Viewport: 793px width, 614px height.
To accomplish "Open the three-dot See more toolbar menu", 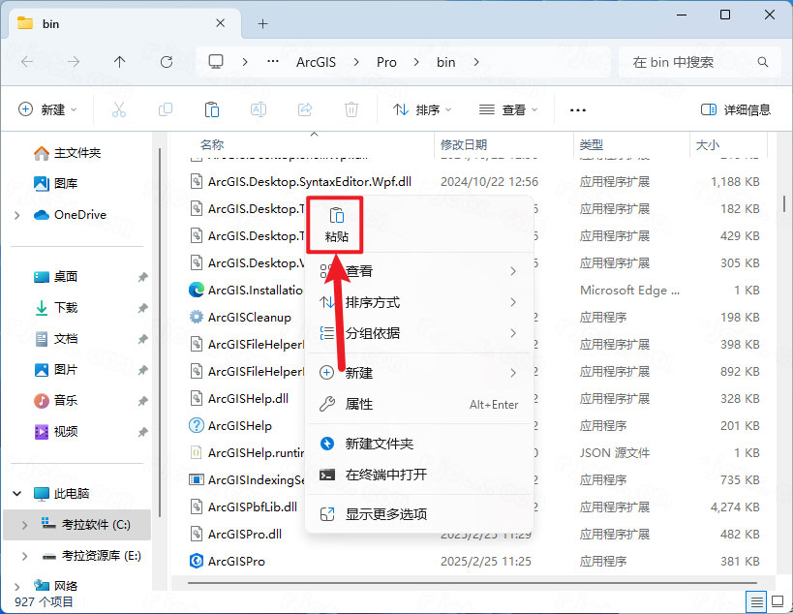I will tap(577, 109).
